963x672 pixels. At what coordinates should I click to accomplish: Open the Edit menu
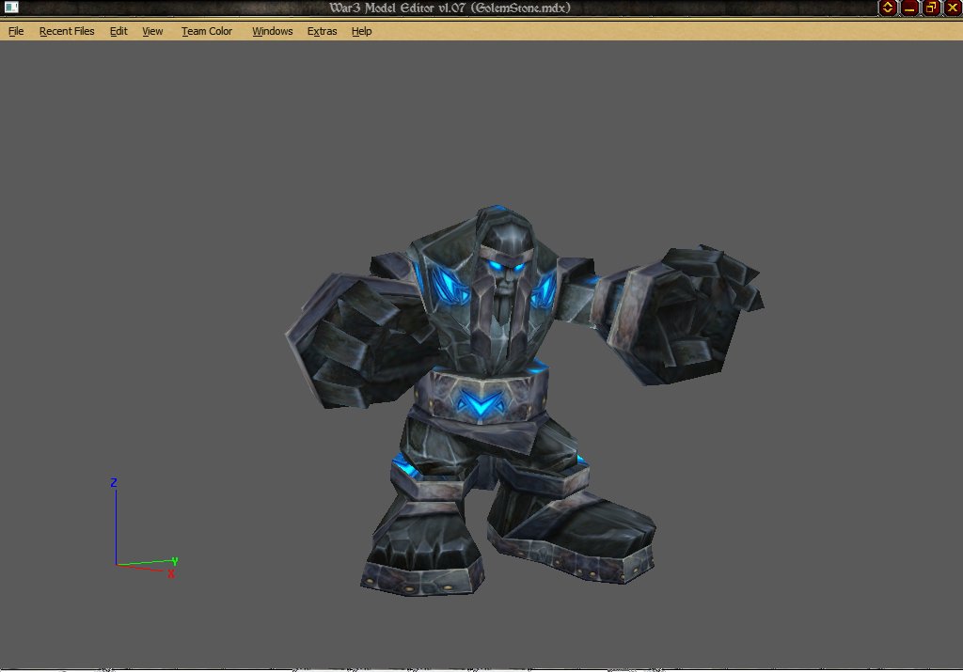tap(118, 31)
